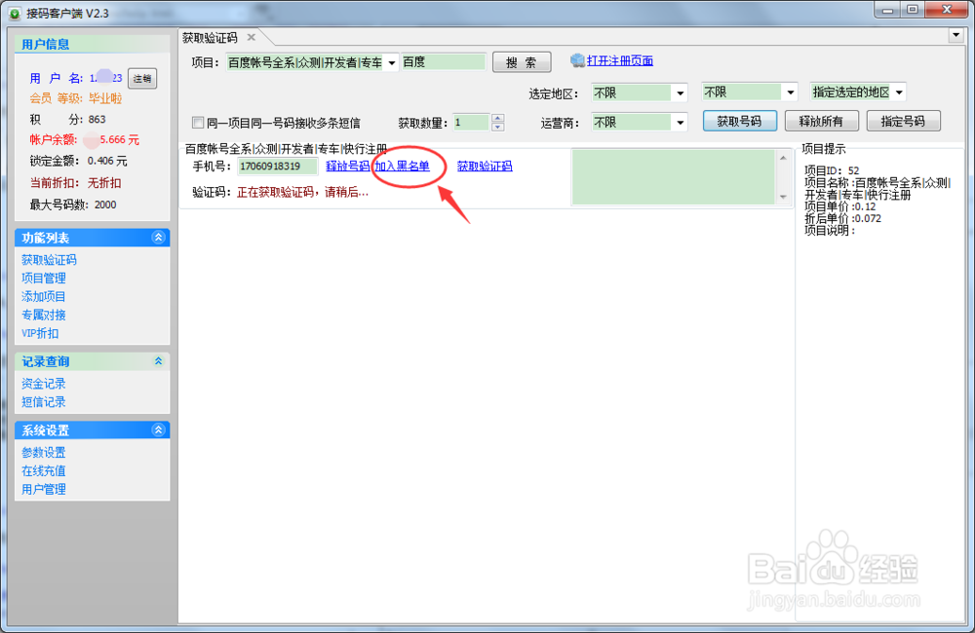Screen dimensions: 975x633
Task: Open 参数设置 in sidebar
Action: click(44, 452)
